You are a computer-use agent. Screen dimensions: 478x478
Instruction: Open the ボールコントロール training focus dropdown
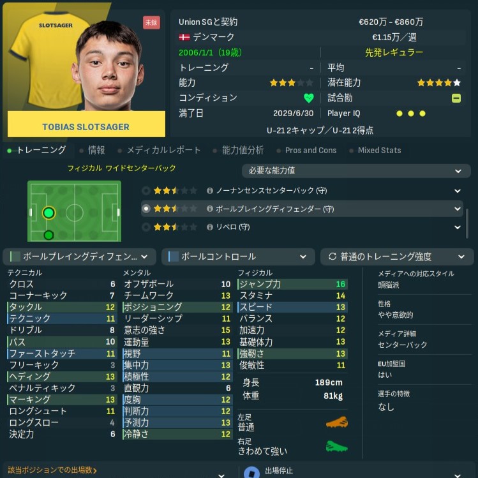[238, 257]
